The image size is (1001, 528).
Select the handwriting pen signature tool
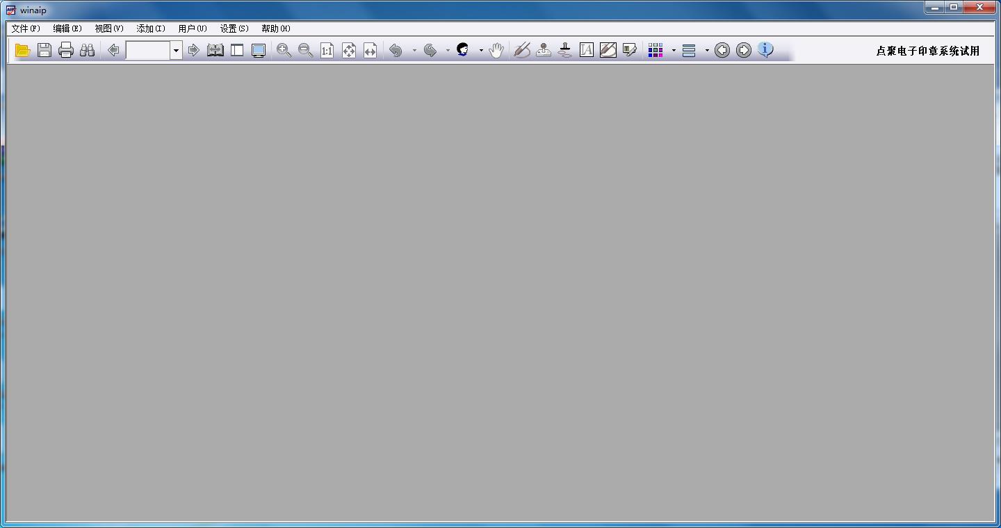point(522,50)
